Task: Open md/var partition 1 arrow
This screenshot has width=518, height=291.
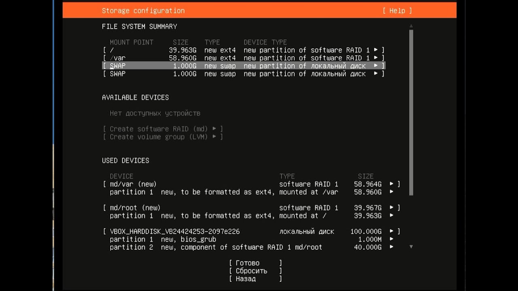Action: (x=391, y=192)
